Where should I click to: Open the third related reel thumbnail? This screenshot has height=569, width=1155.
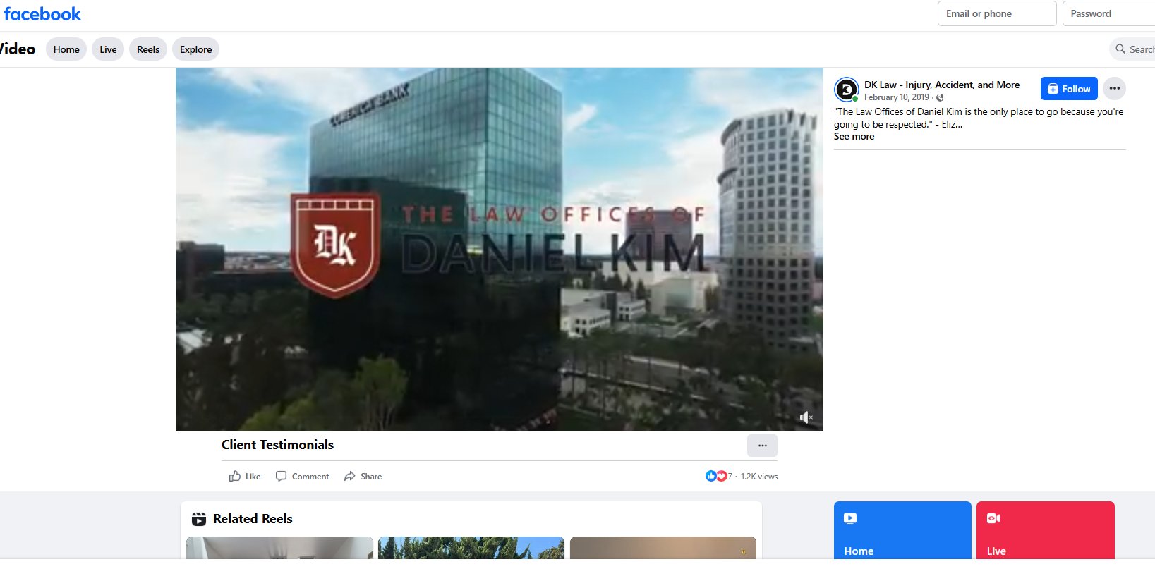click(x=663, y=548)
